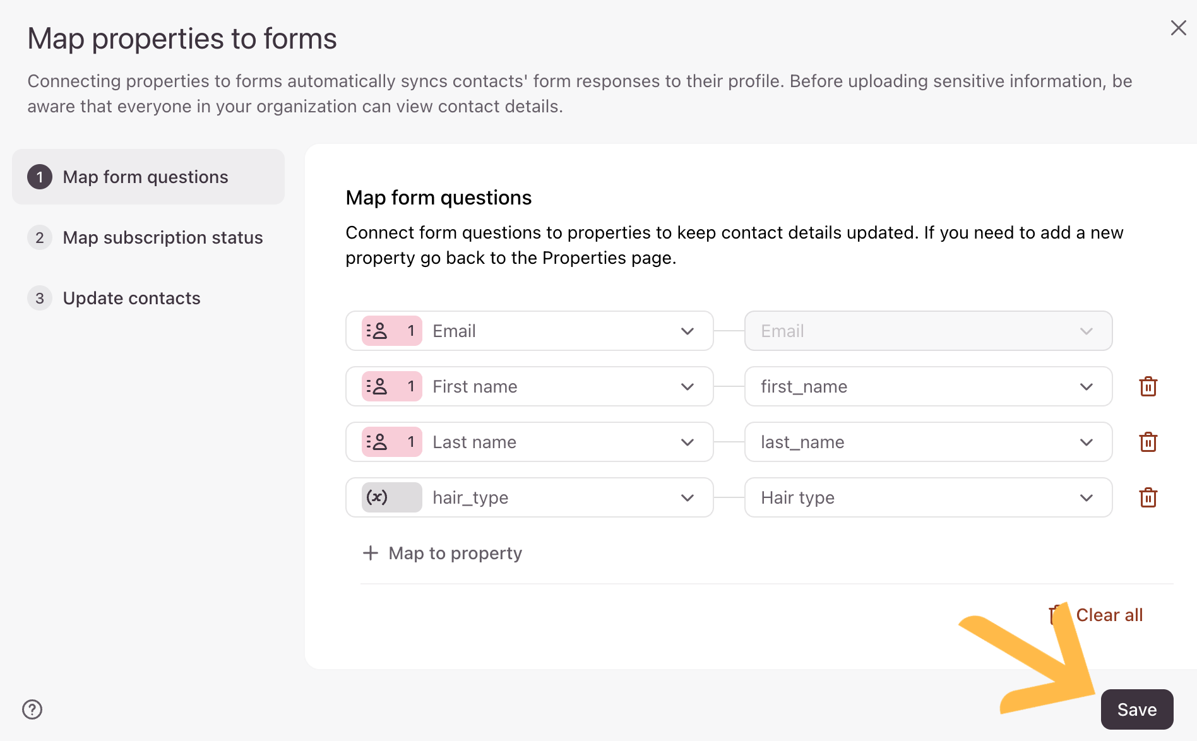The height and width of the screenshot is (741, 1197).
Task: Close the Map properties dialog
Action: (x=1178, y=28)
